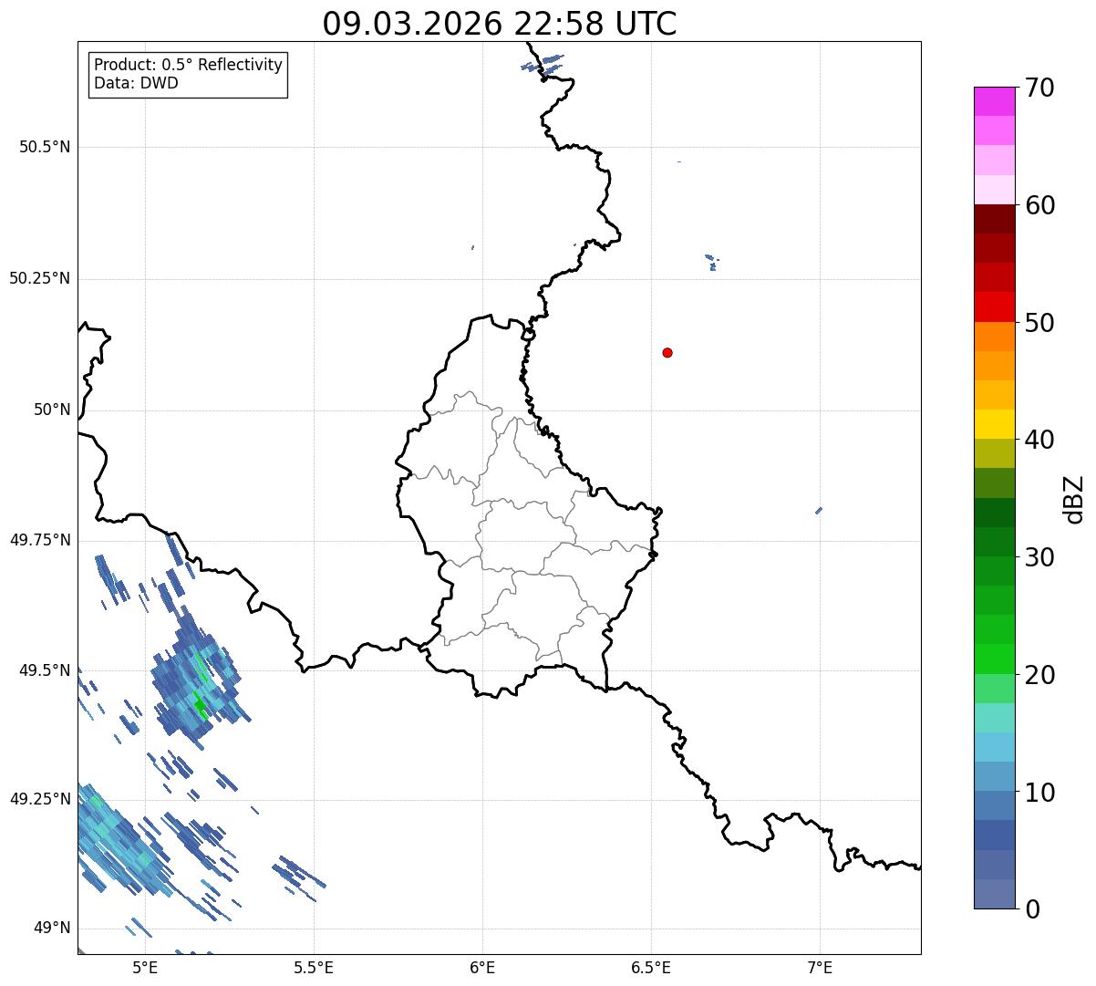Click the 49.75°N latitude label
Screen dimensions: 1096x986
click(40, 540)
